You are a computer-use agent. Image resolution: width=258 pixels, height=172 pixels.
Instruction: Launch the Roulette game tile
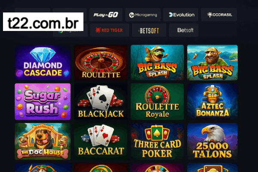(x=101, y=62)
